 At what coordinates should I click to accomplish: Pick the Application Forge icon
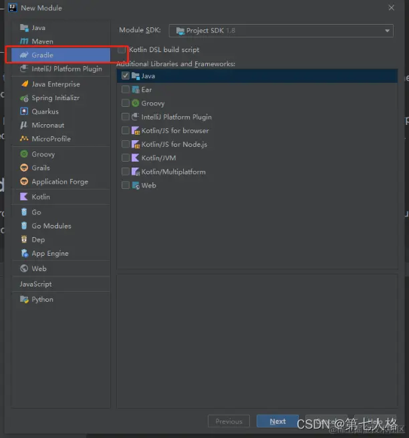point(24,182)
